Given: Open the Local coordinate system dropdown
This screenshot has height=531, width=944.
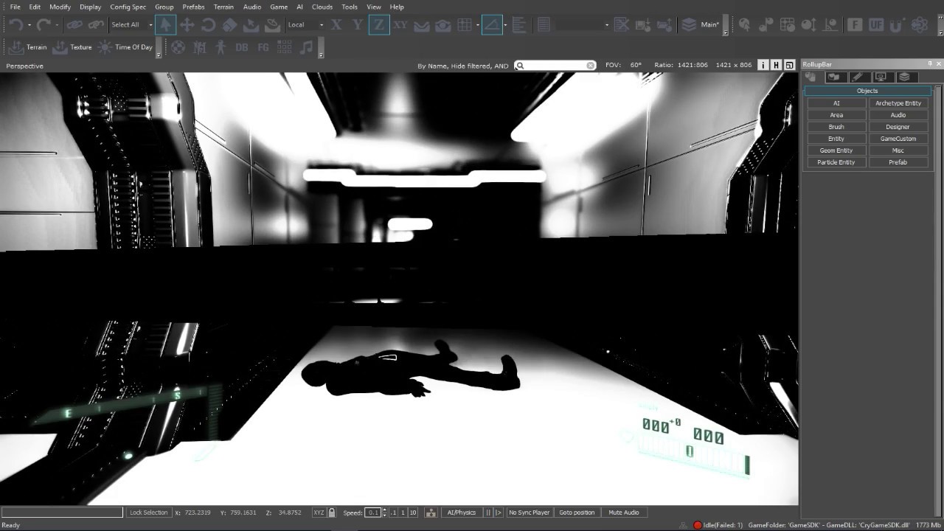Looking at the screenshot, I should [305, 24].
